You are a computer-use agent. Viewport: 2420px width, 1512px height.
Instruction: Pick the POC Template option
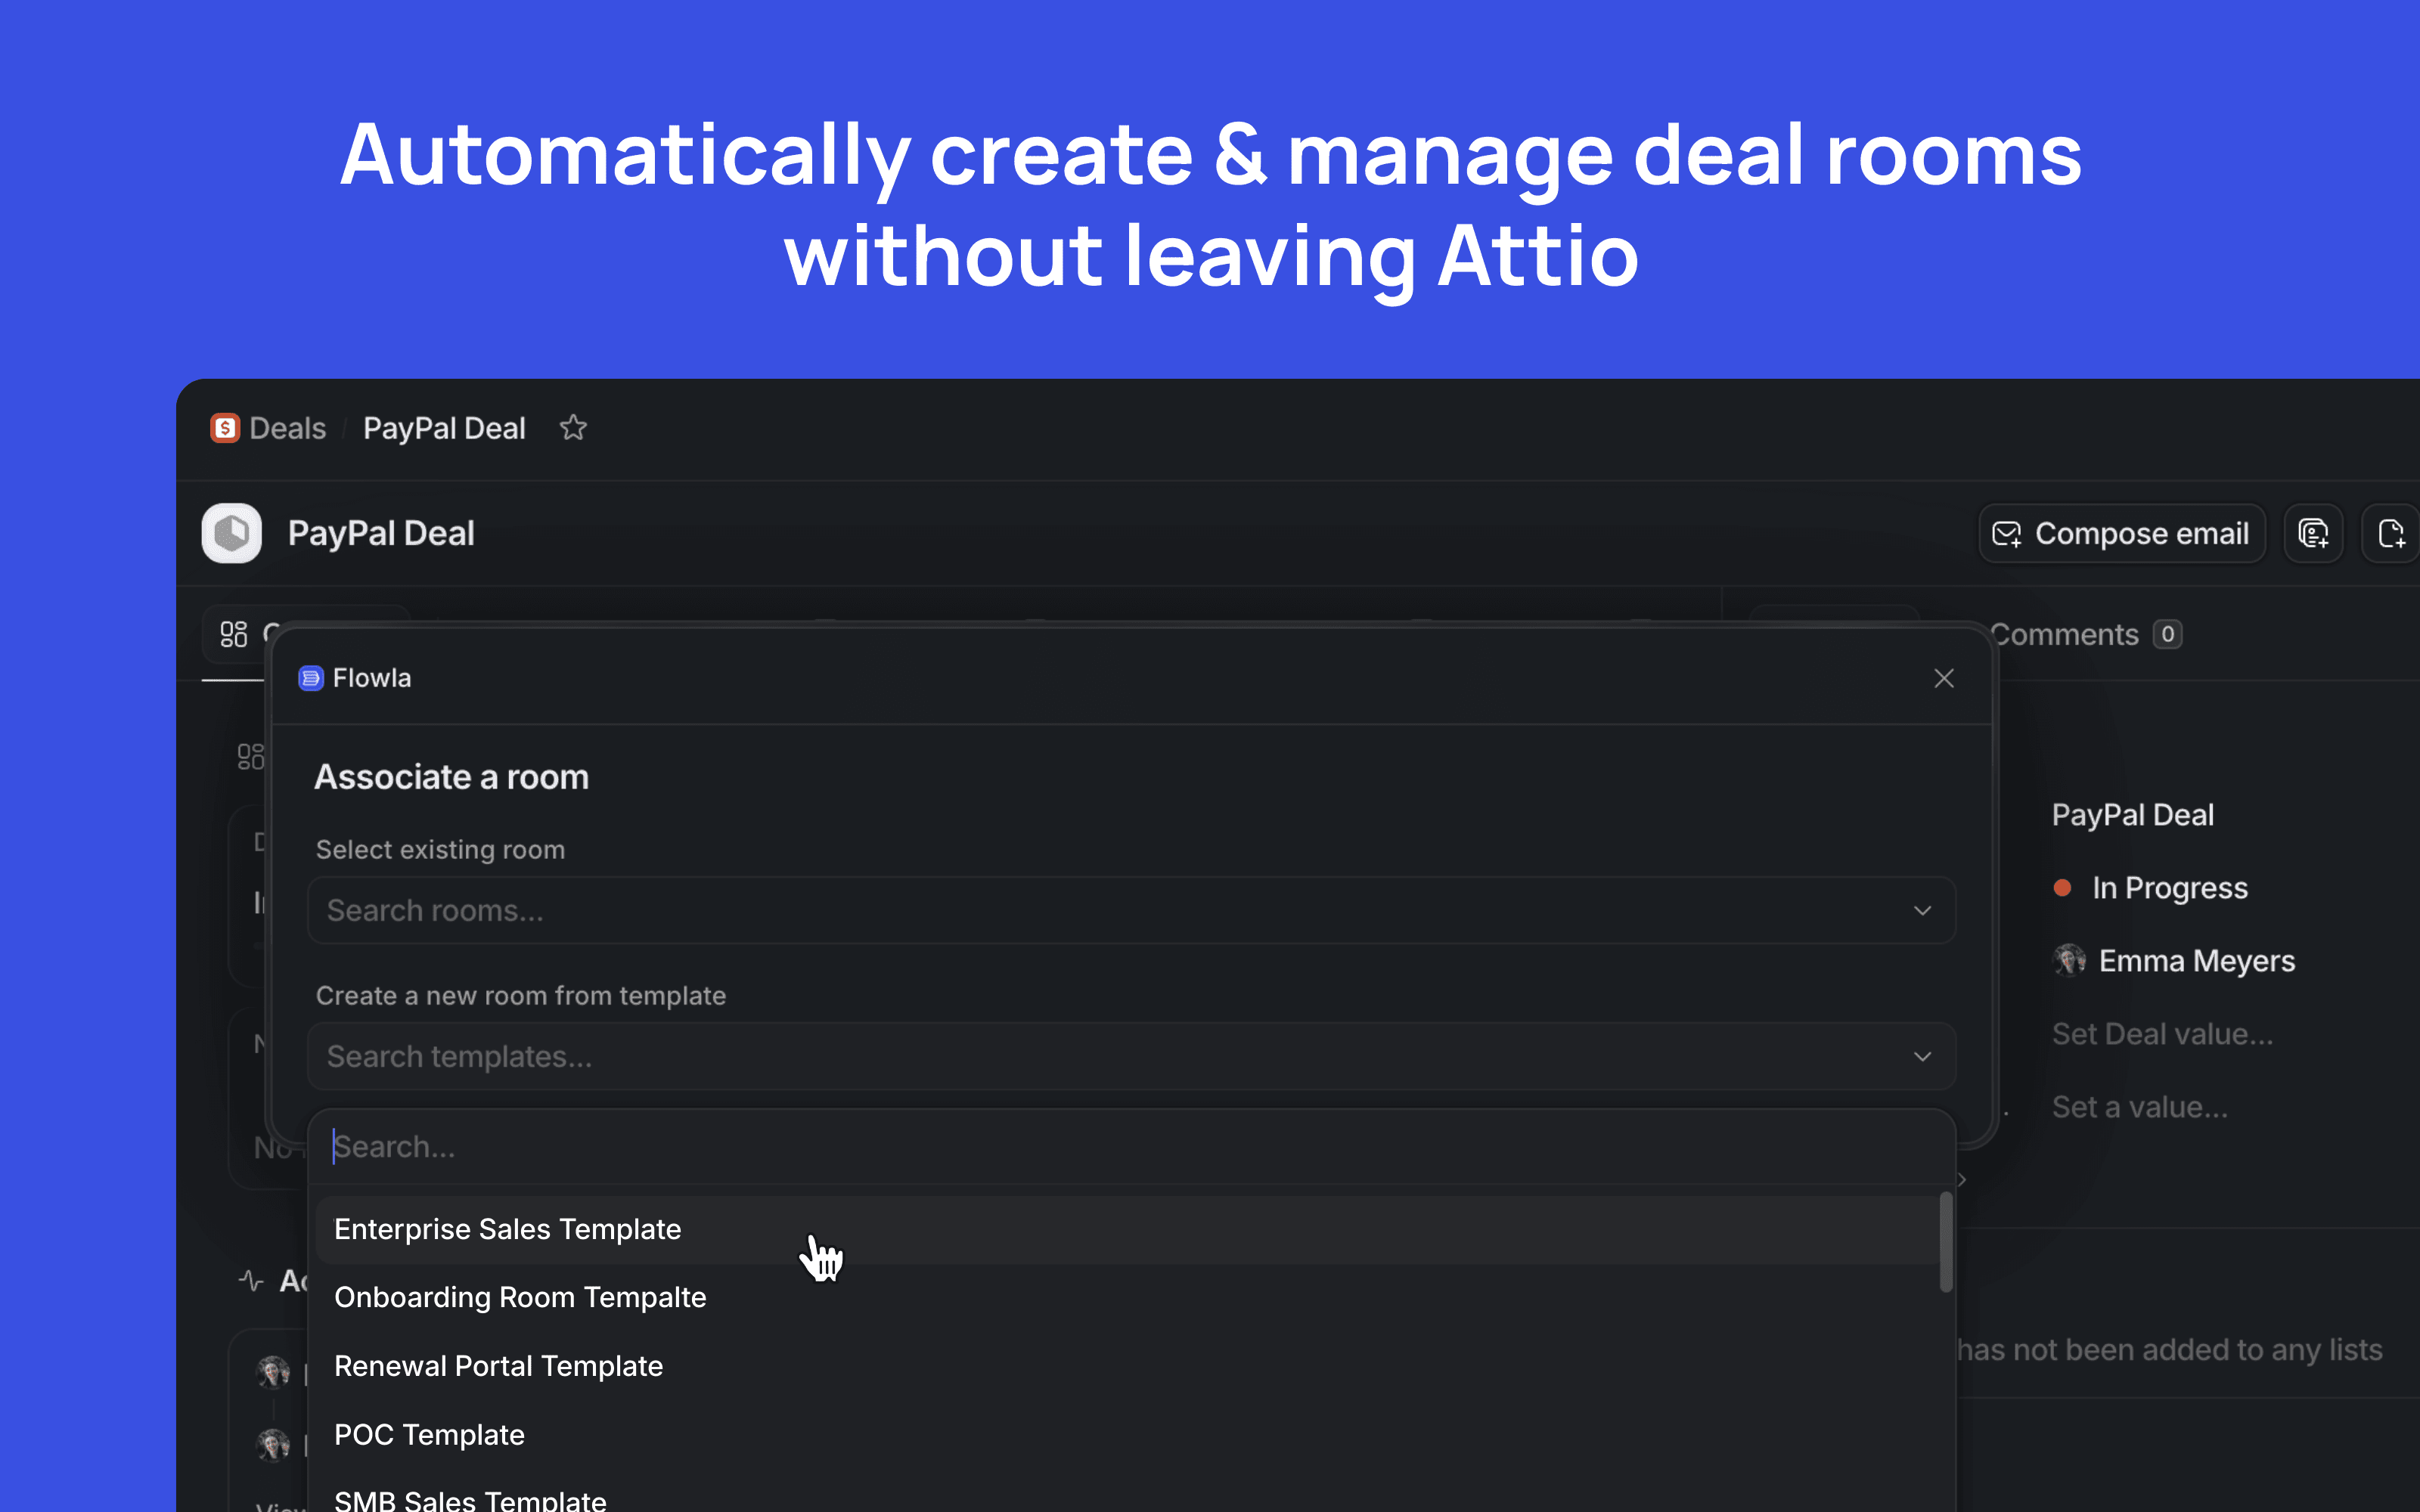click(429, 1435)
